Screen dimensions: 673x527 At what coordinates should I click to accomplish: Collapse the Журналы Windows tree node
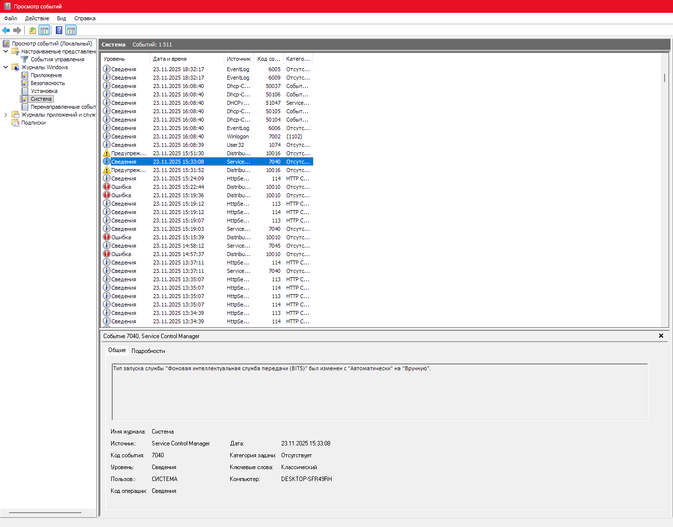pyautogui.click(x=6, y=67)
